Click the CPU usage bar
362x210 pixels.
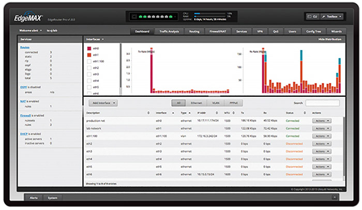click(x=209, y=13)
